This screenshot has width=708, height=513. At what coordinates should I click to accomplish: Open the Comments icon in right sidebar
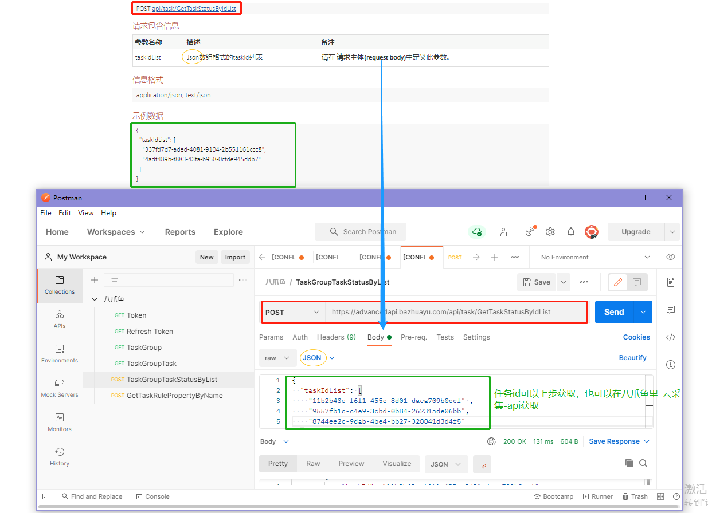pyautogui.click(x=671, y=310)
